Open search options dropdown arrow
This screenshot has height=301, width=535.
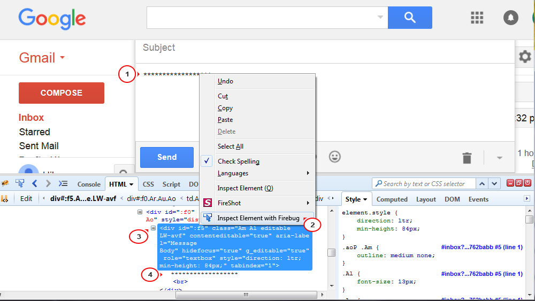pyautogui.click(x=380, y=17)
